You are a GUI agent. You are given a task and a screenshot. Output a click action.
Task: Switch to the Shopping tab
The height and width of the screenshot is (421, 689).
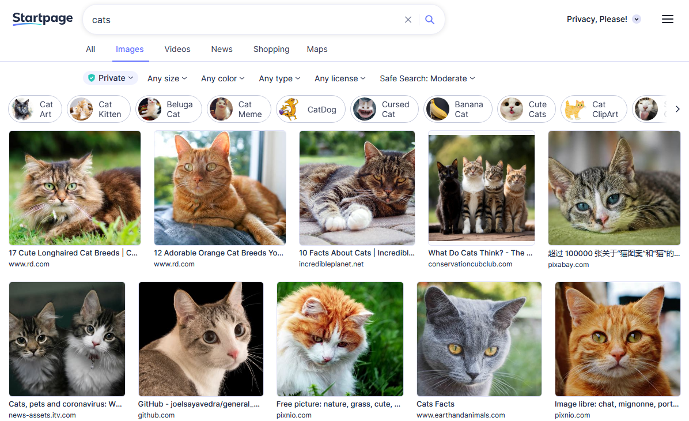pos(271,49)
